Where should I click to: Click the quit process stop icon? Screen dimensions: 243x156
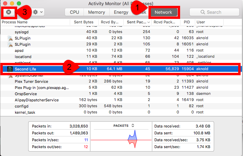click(x=9, y=12)
